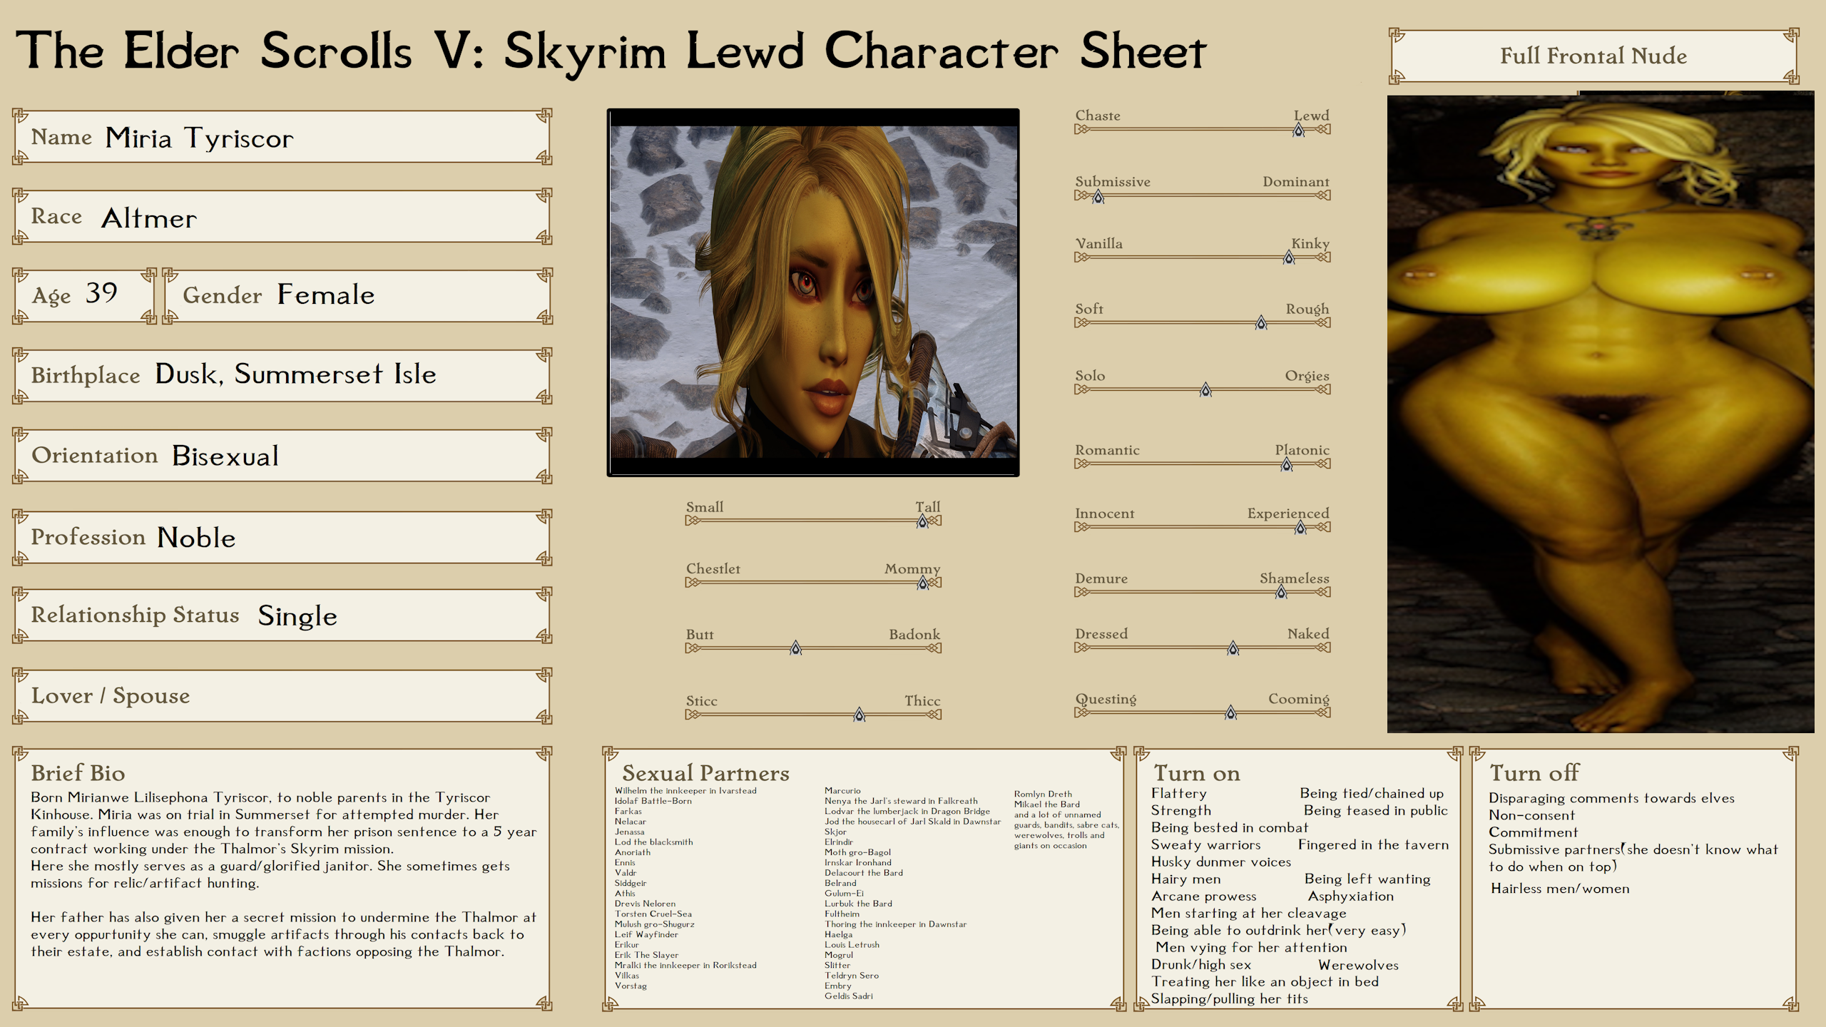Click the Vanilla–Kinky slider handle
The height and width of the screenshot is (1027, 1826).
point(1289,257)
